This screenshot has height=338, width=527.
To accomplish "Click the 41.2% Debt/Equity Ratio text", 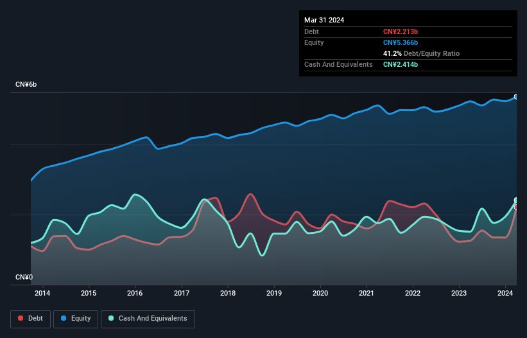I will (x=421, y=53).
